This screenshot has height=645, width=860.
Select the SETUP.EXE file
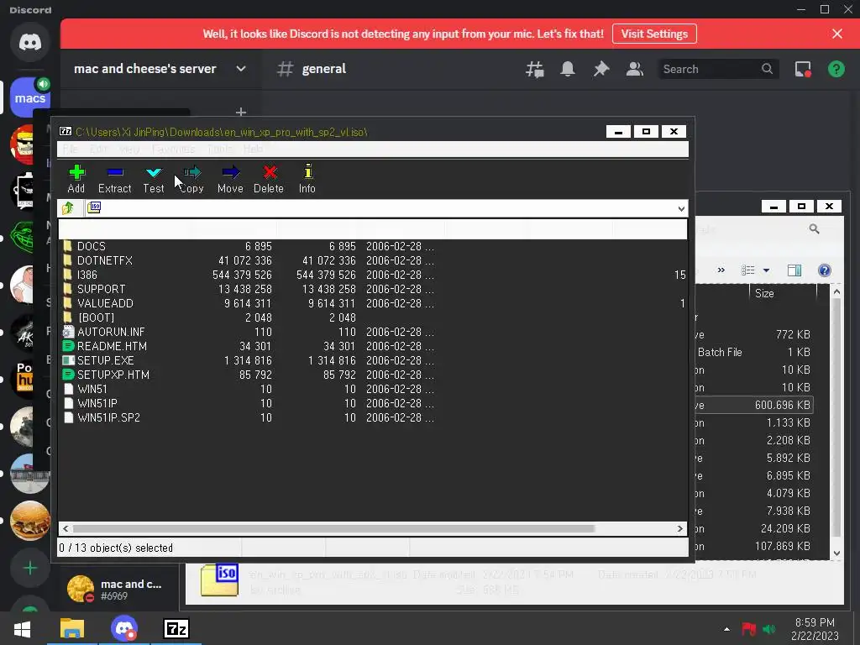pyautogui.click(x=105, y=360)
